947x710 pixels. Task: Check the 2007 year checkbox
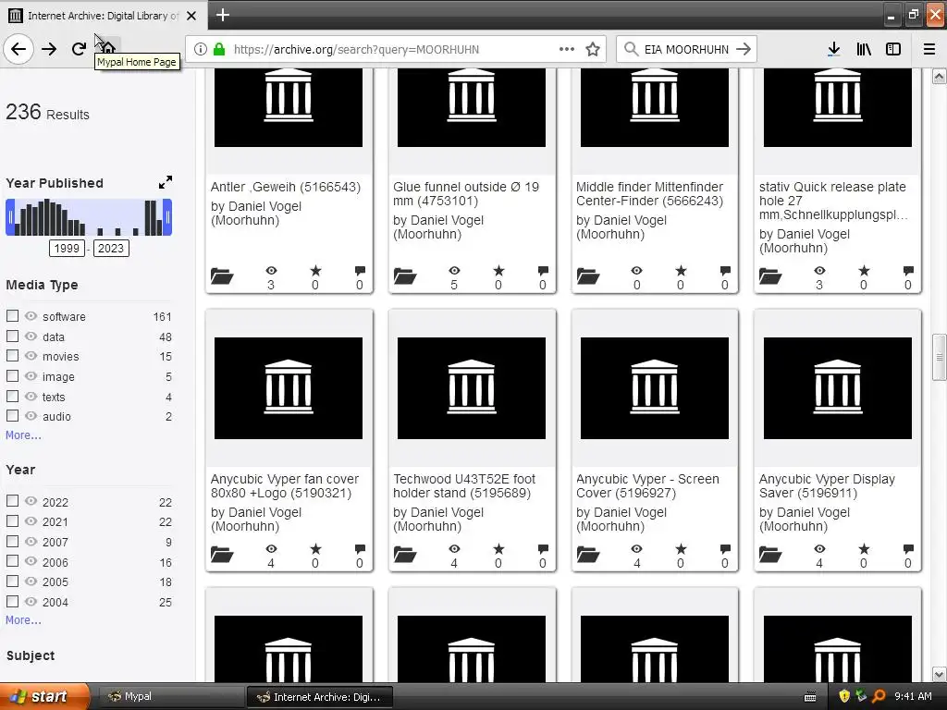[x=12, y=541]
